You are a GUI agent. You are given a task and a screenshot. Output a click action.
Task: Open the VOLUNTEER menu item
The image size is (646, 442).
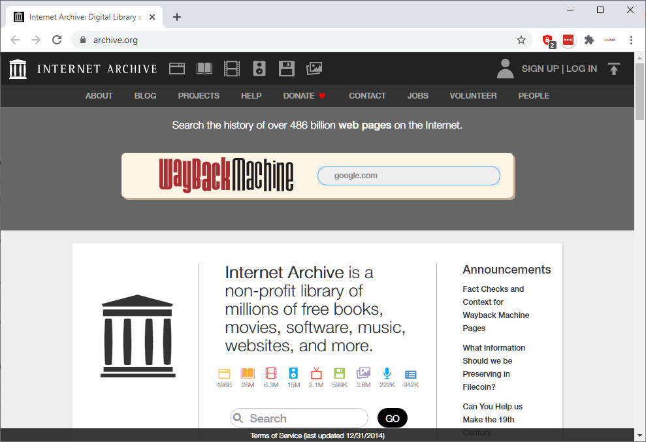click(474, 96)
